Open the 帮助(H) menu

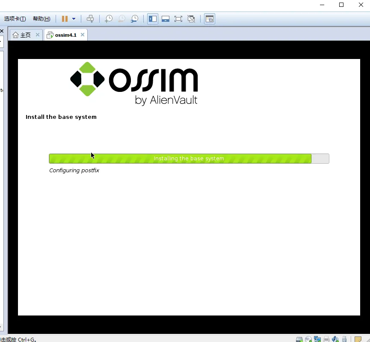(x=41, y=19)
